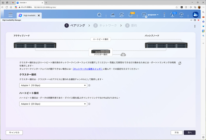206x140 pixels.
Task: Open a new browser tab
Action: [46, 3]
